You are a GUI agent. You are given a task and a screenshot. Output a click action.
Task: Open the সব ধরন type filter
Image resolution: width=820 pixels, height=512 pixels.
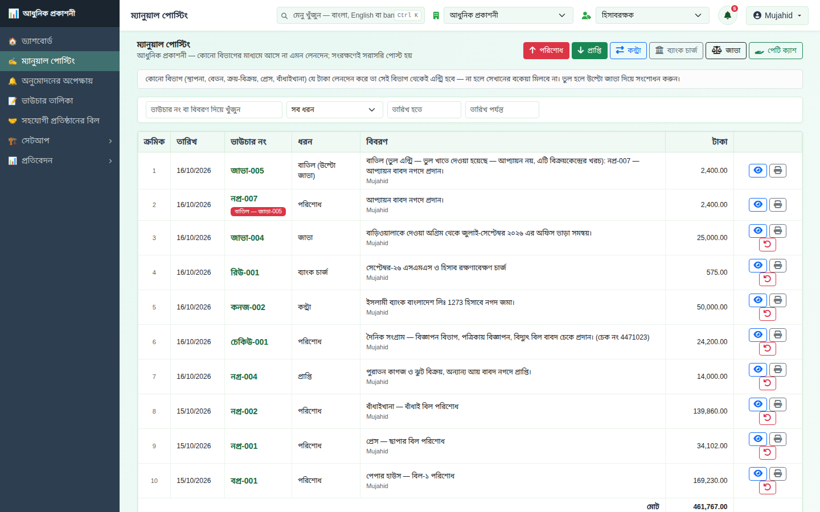pyautogui.click(x=334, y=110)
